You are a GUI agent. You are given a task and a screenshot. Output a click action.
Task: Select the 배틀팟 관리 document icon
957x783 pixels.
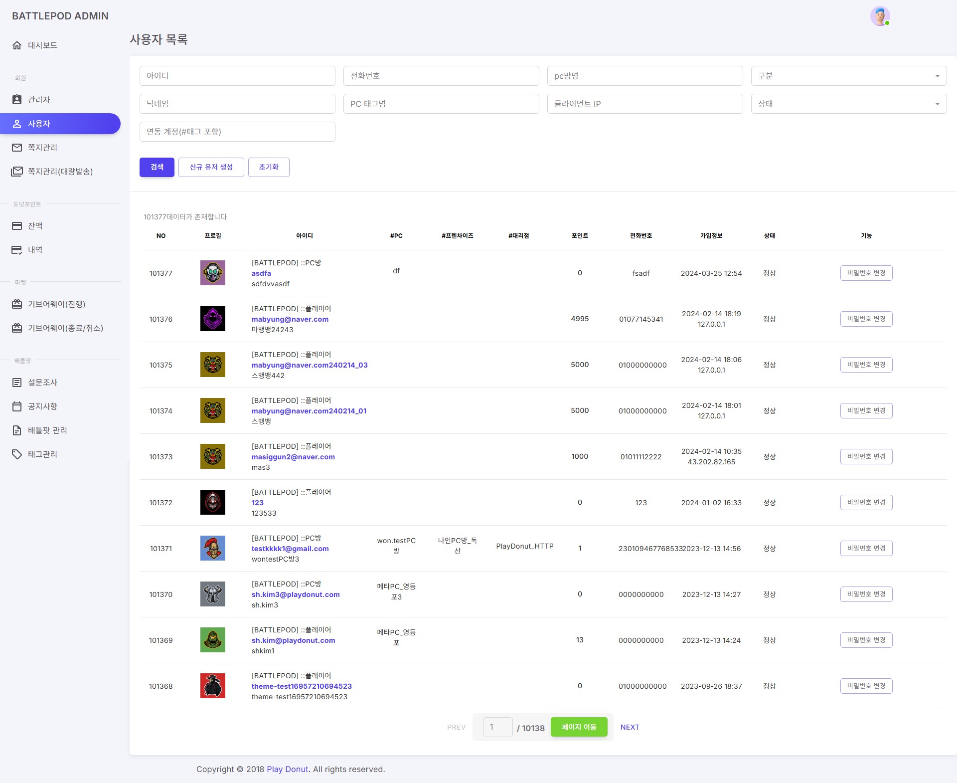(17, 430)
